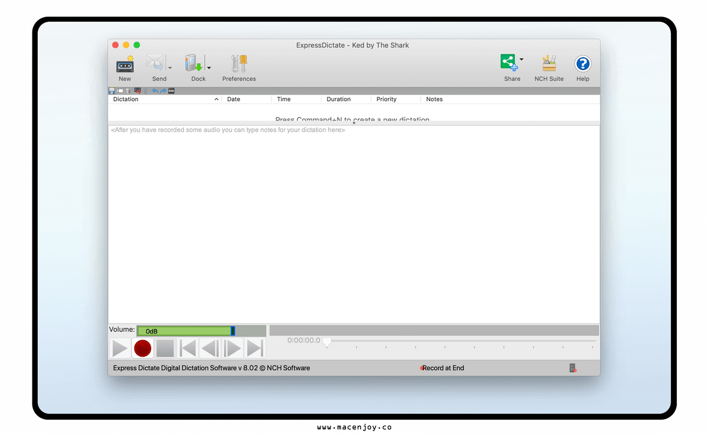
Task: Sort by the Time column header
Action: (x=296, y=99)
